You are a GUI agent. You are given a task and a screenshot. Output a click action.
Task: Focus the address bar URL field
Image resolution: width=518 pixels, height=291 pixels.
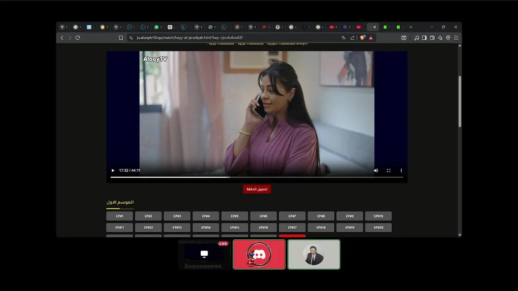point(235,38)
